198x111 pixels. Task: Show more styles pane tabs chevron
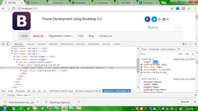click(x=179, y=49)
